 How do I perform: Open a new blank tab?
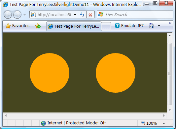pyautogui.click(x=106, y=27)
